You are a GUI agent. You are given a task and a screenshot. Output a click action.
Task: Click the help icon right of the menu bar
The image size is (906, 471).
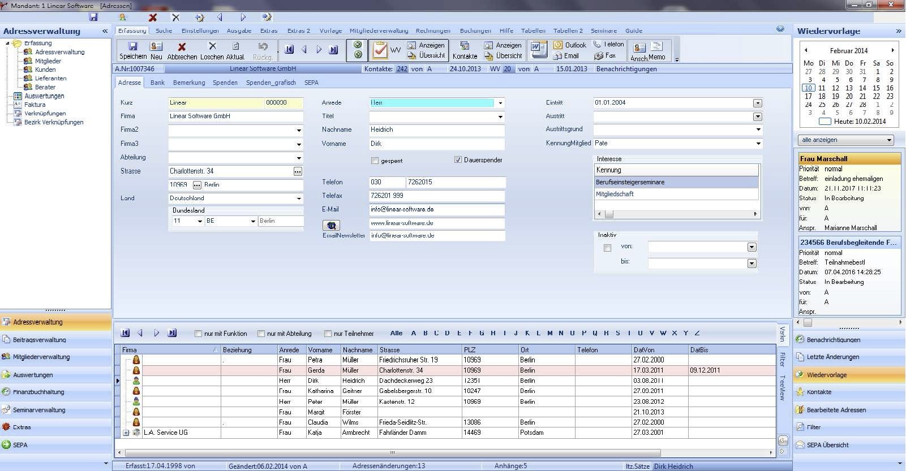tap(780, 29)
